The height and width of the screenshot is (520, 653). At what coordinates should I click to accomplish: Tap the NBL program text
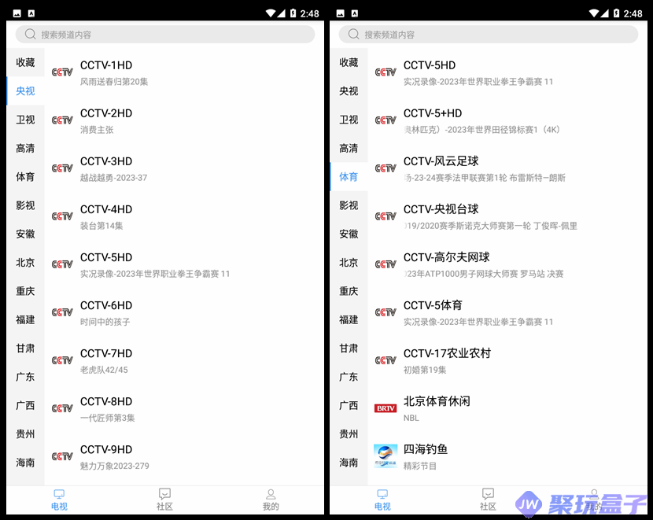[x=411, y=418]
